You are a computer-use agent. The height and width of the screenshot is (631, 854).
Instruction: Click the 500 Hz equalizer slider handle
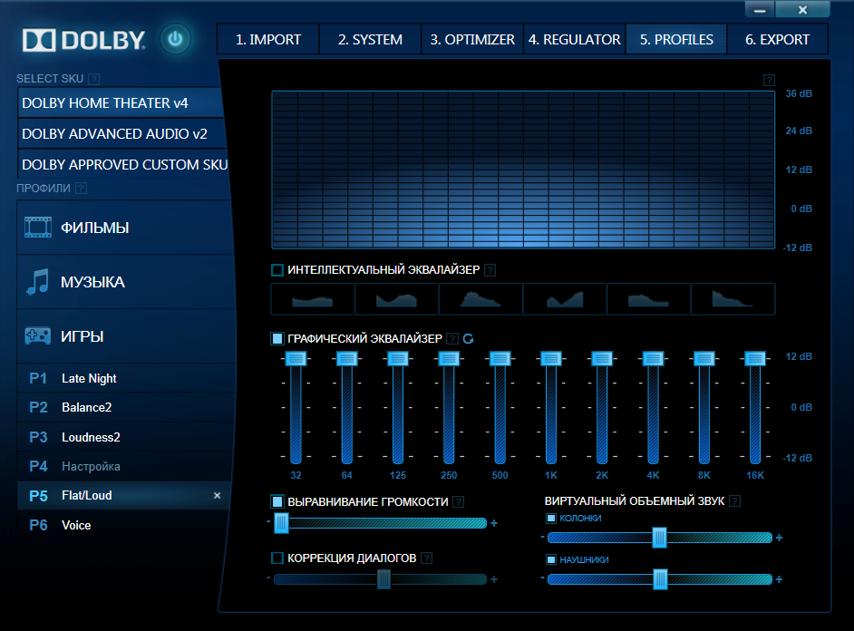point(500,359)
